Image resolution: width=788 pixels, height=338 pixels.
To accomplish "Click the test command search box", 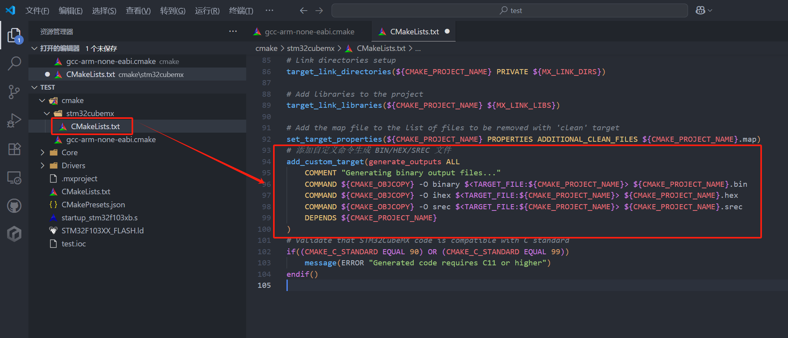I will tap(510, 11).
